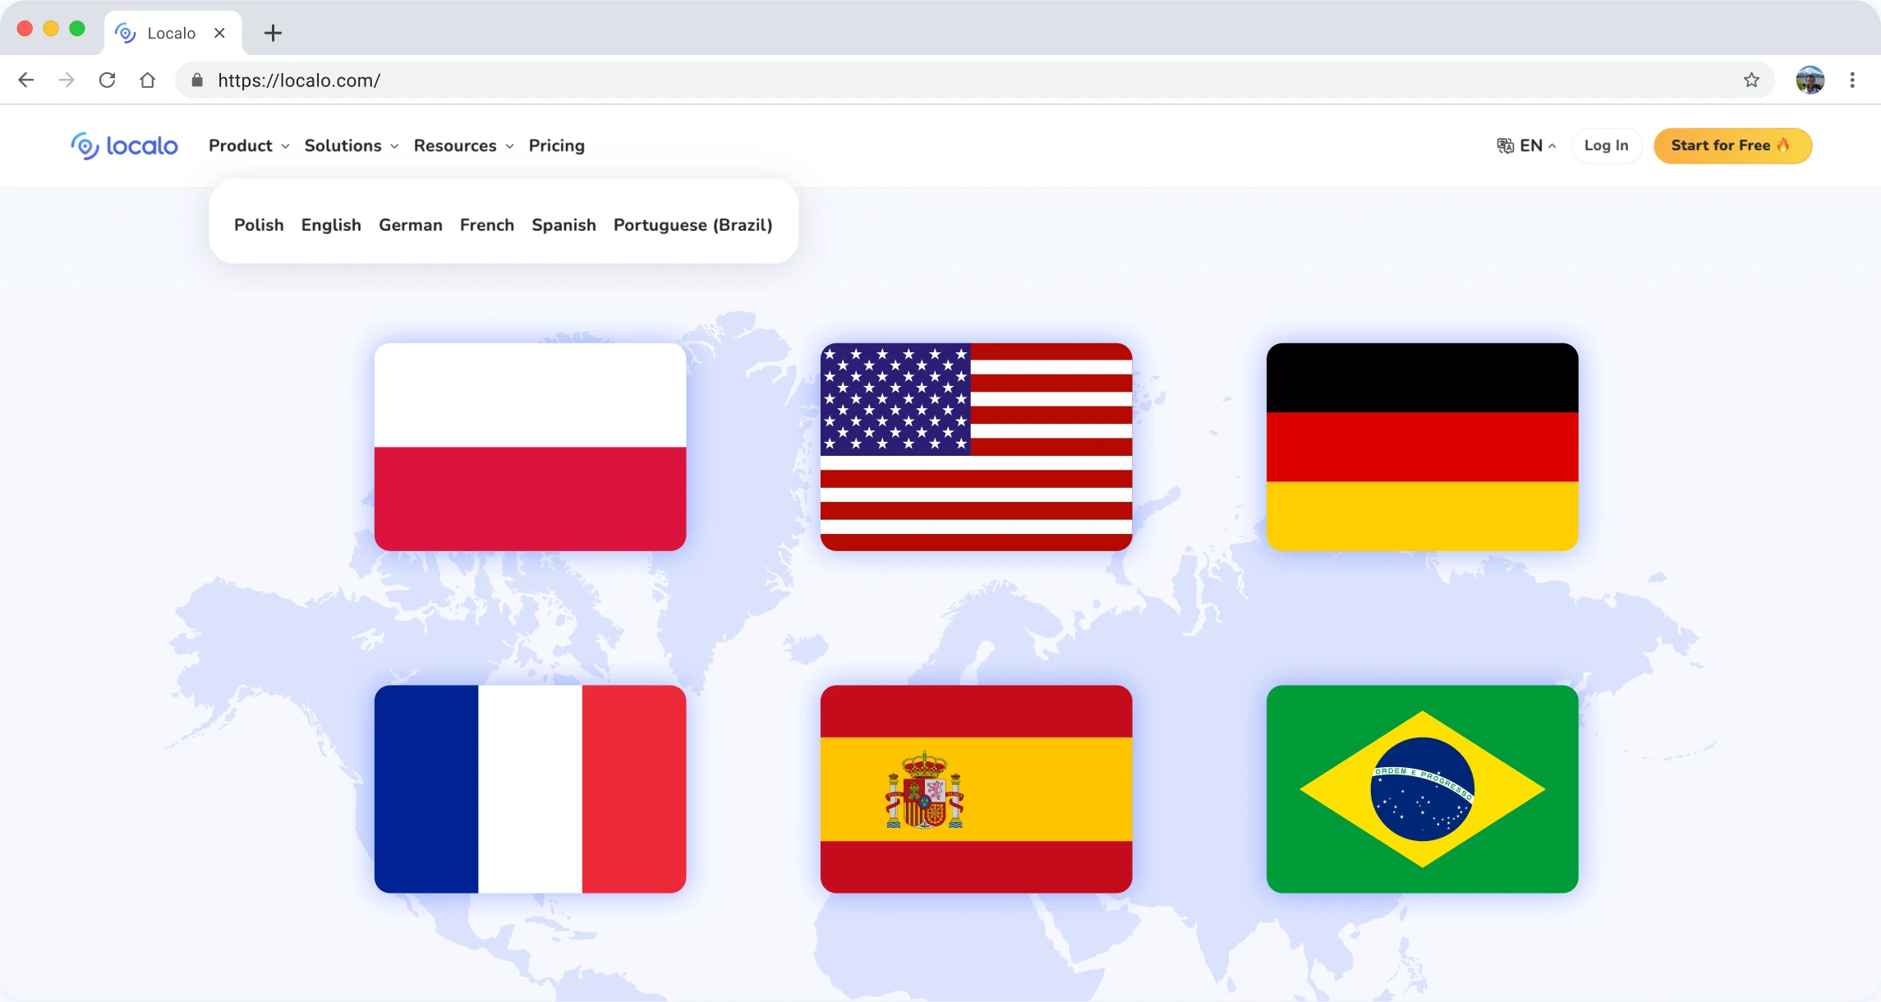
Task: Open the user profile avatar
Action: point(1810,80)
